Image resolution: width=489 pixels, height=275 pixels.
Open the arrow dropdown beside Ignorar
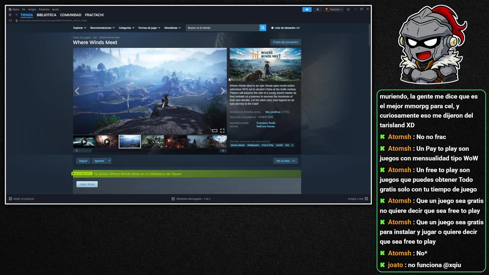[109, 161]
